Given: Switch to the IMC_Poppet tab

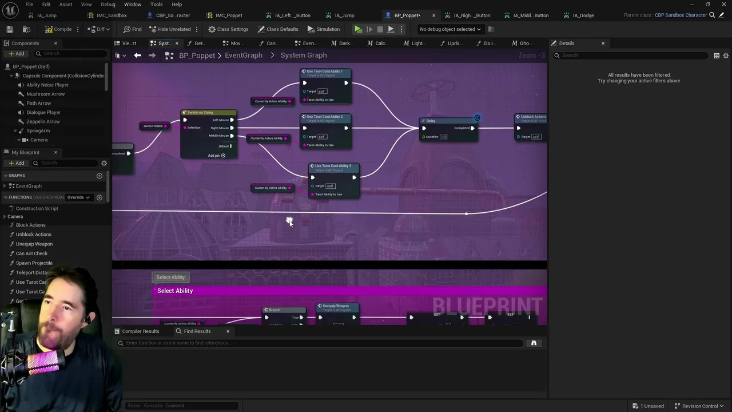Looking at the screenshot, I should tap(228, 15).
